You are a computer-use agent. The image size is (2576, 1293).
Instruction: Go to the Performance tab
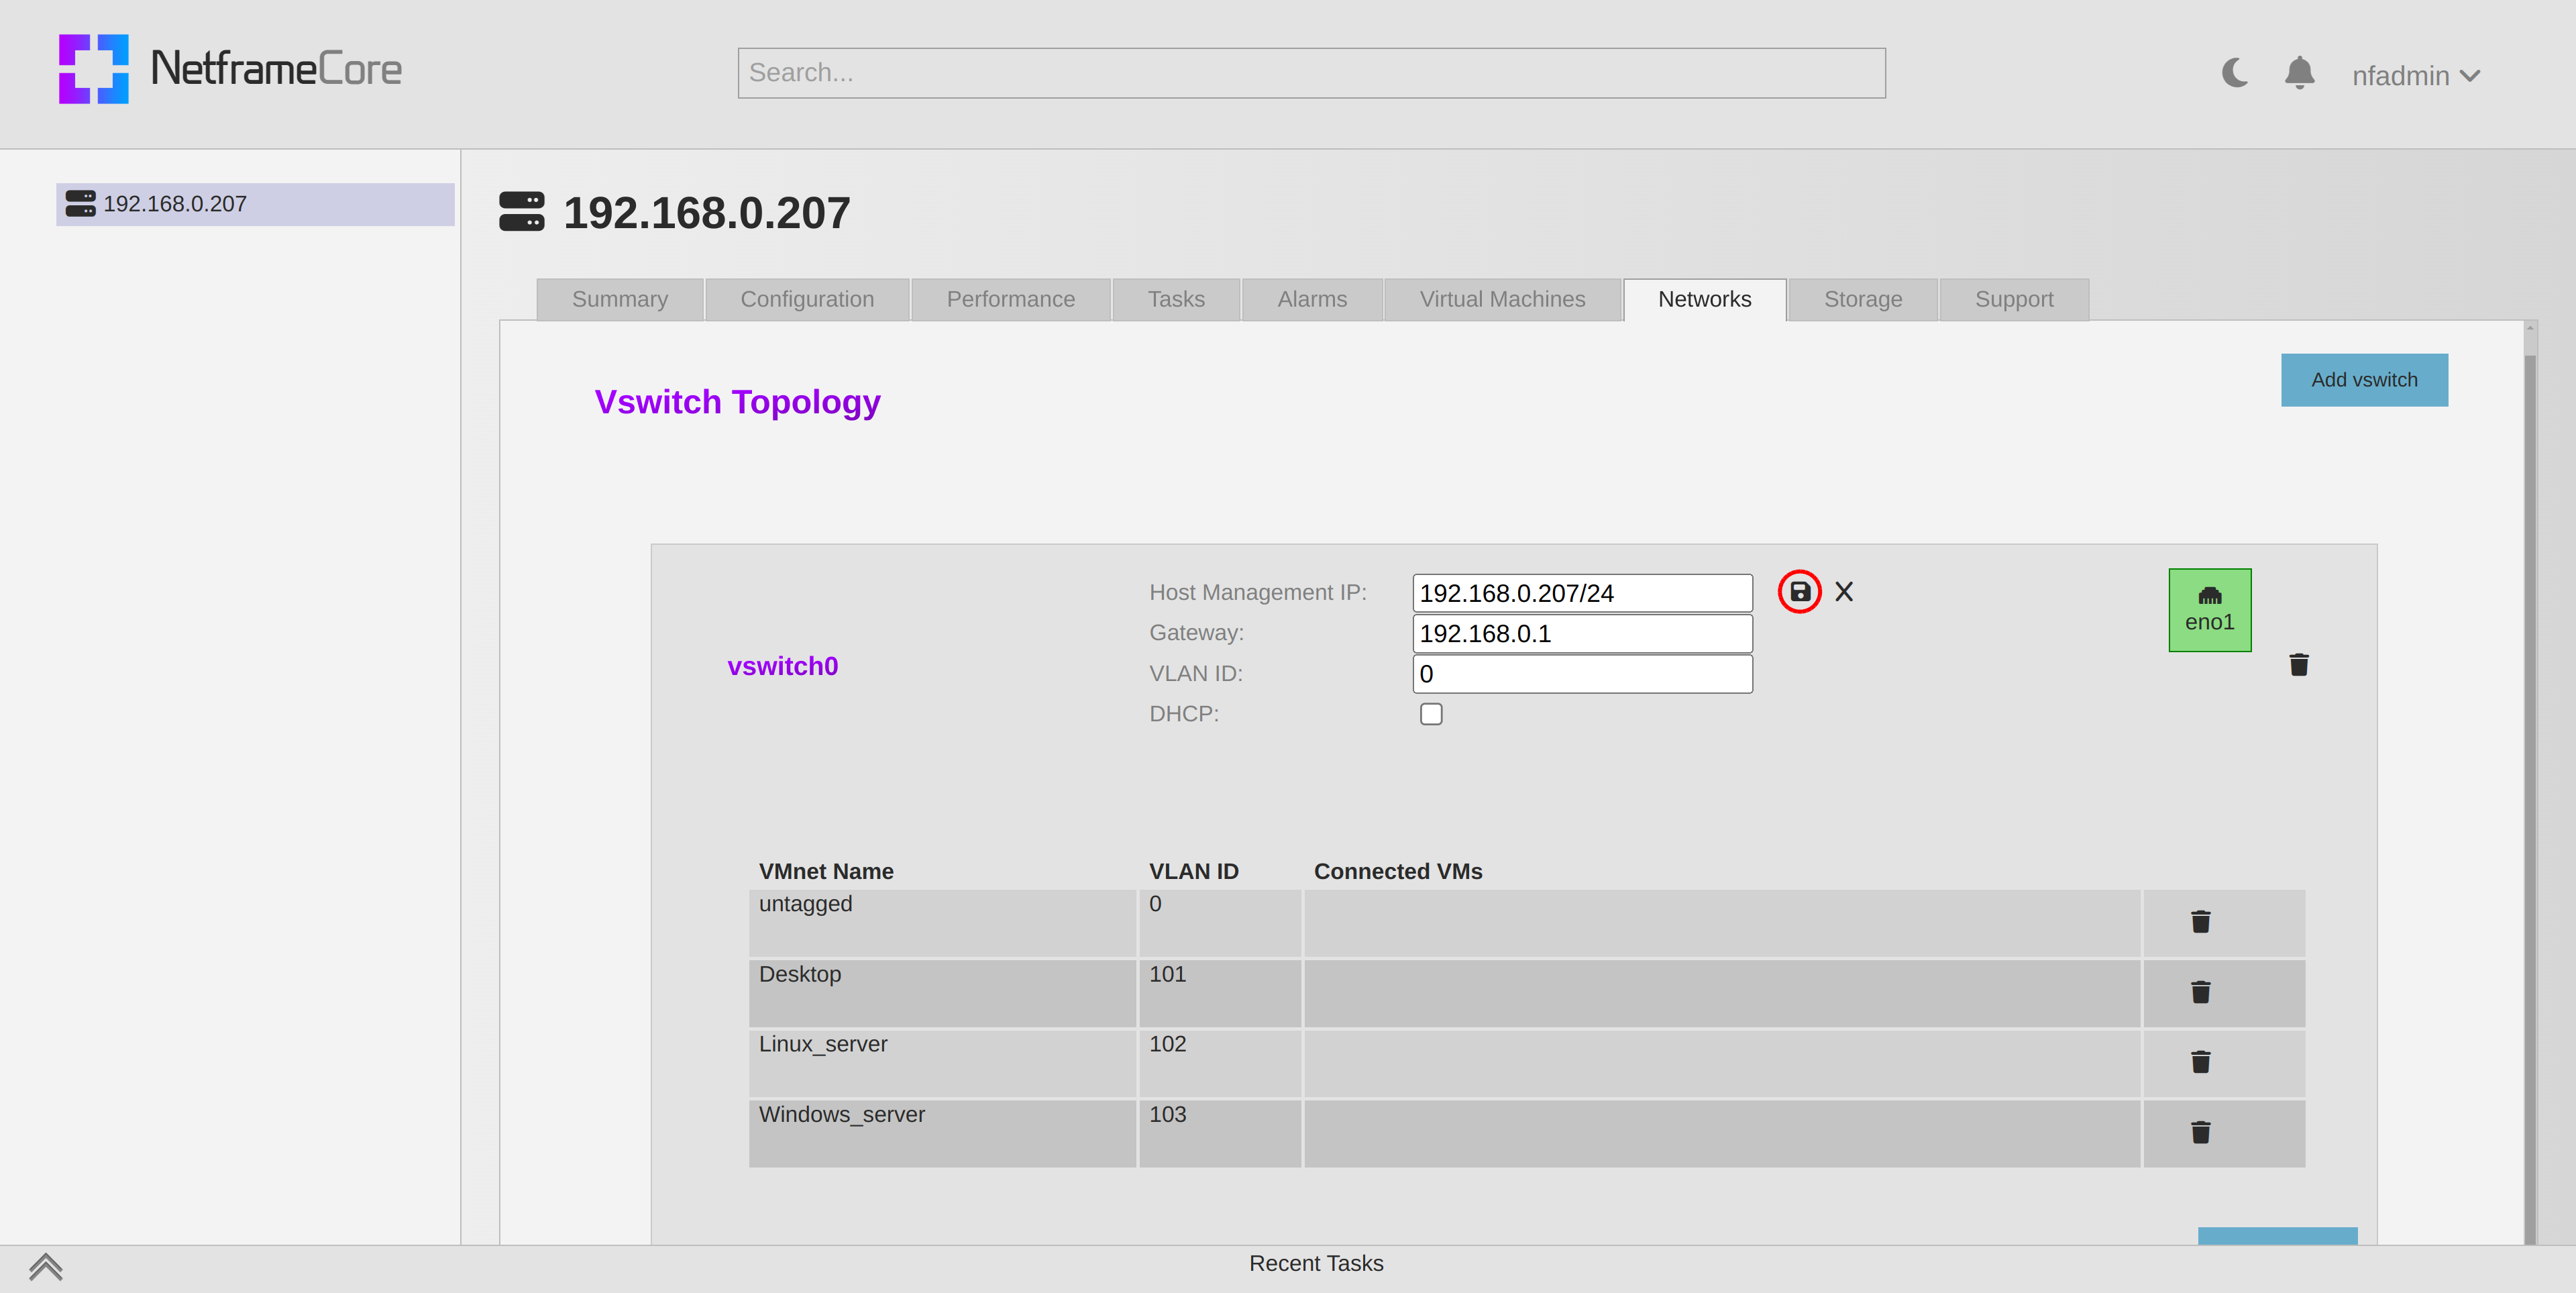point(1011,299)
